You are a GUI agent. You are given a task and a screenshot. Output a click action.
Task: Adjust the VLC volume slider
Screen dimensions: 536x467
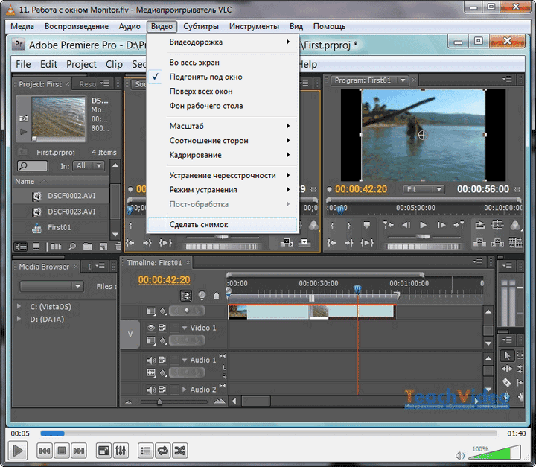pyautogui.click(x=494, y=452)
